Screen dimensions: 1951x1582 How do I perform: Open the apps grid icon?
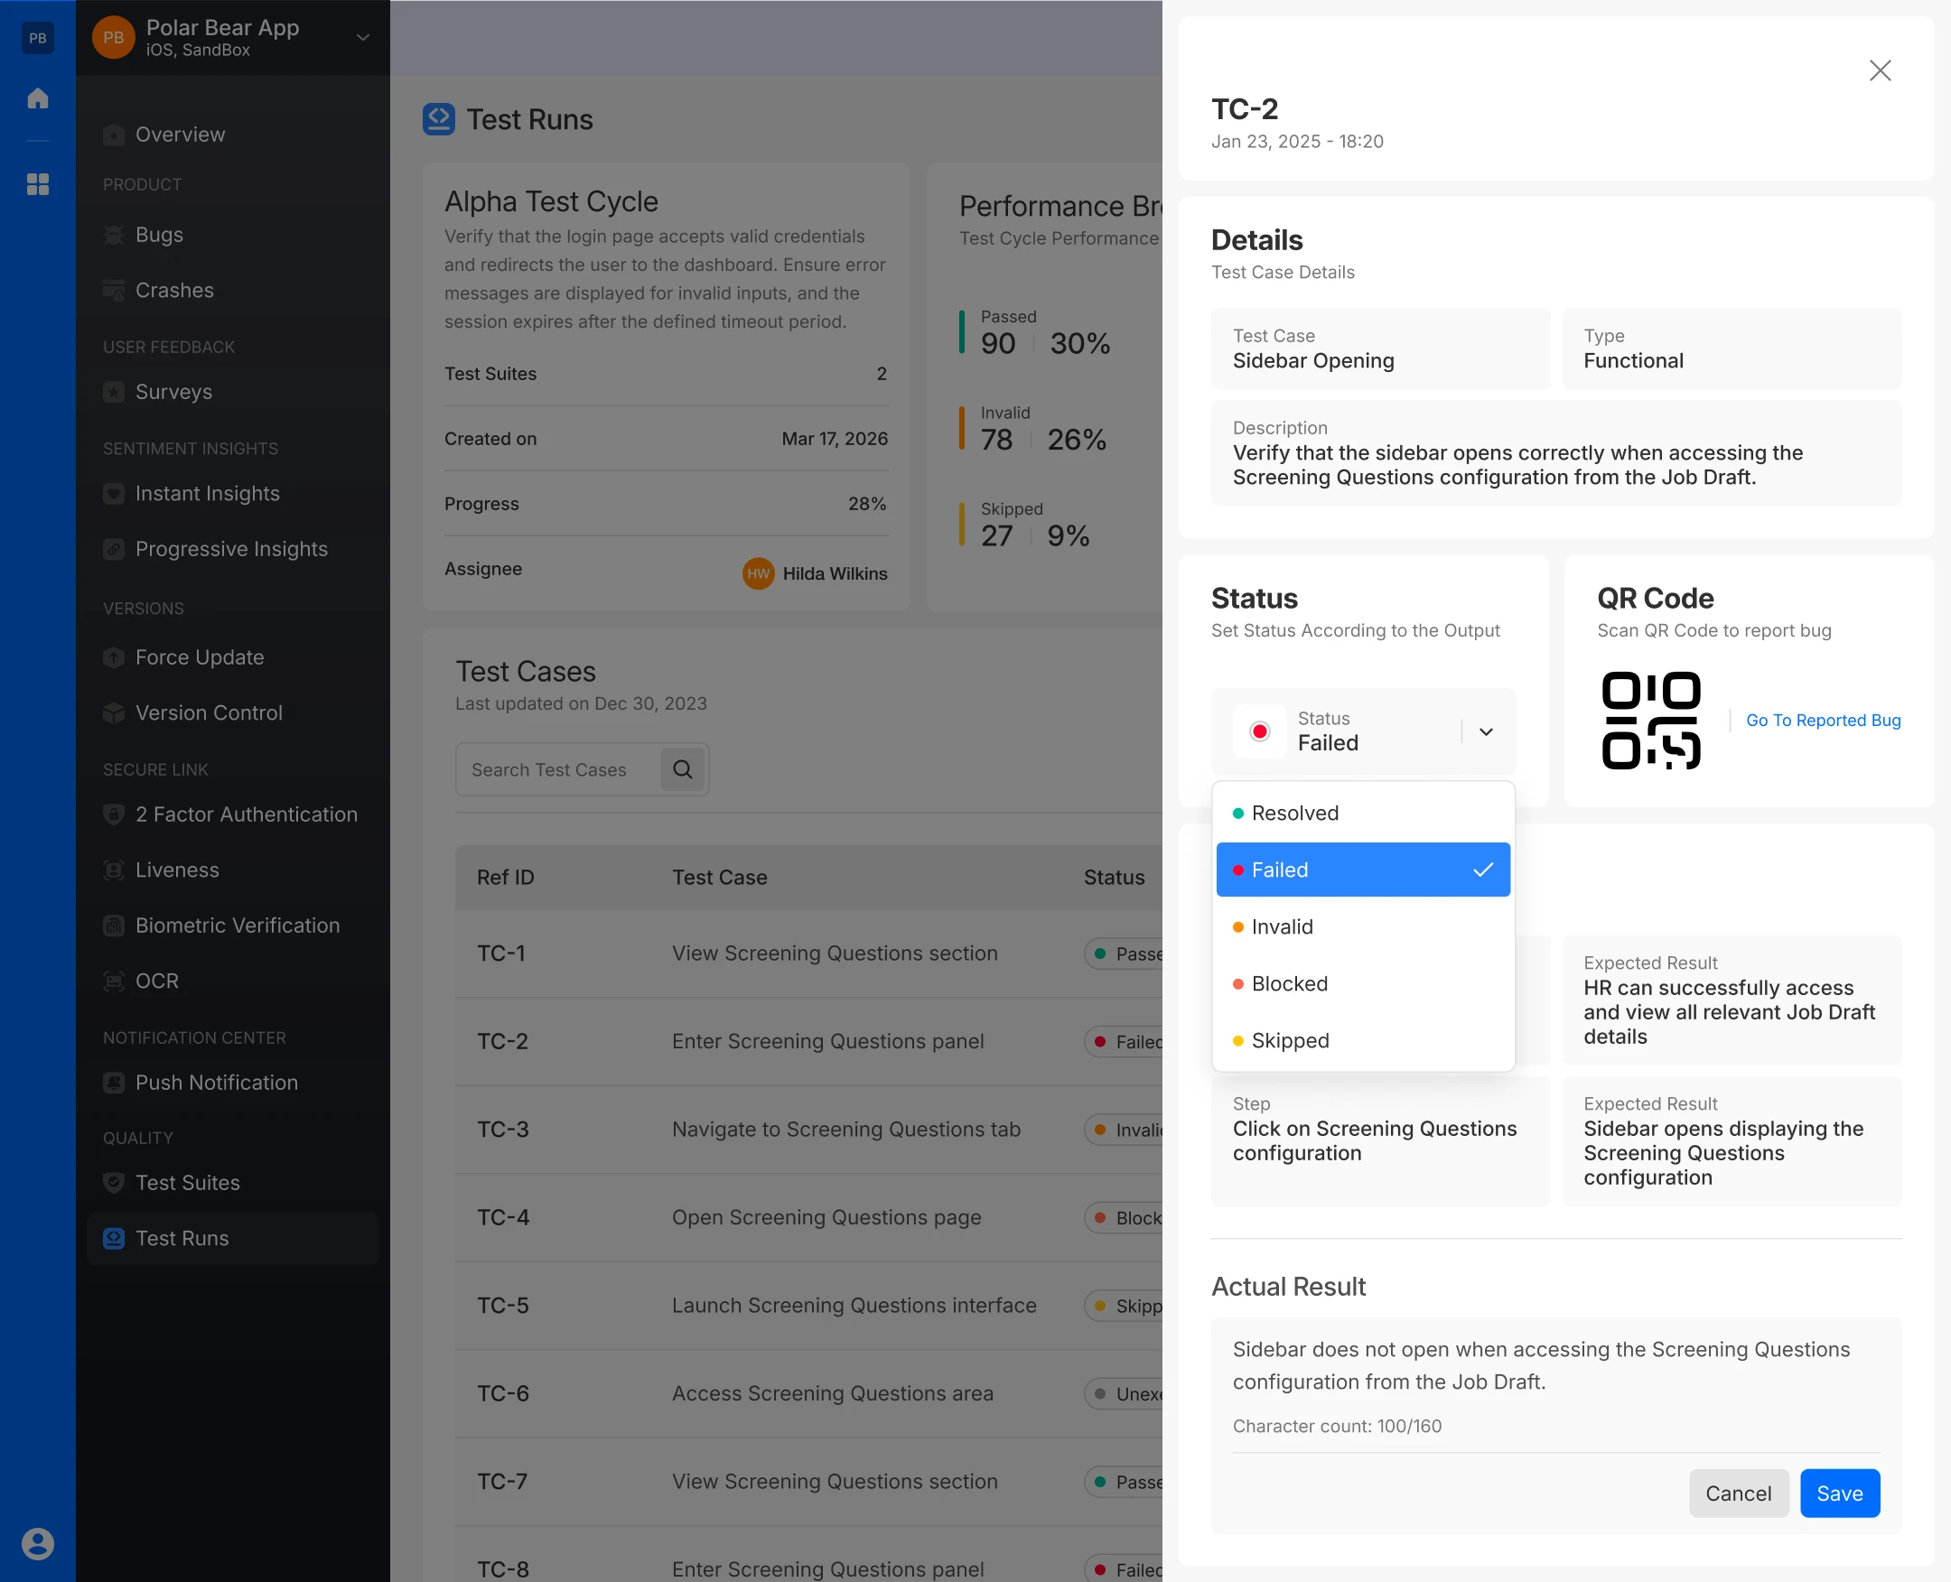point(37,184)
